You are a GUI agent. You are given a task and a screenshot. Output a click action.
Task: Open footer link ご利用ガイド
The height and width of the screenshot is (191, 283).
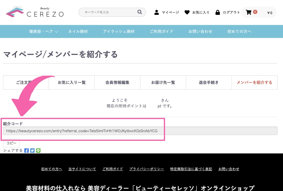pos(112,169)
